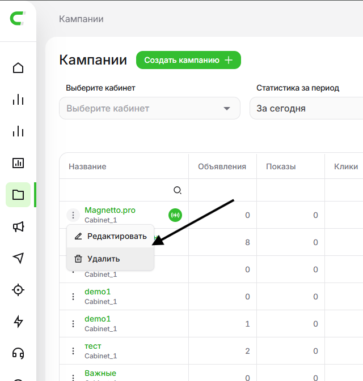Open the crosshair target sidebar icon
This screenshot has width=363, height=381.
tap(18, 290)
